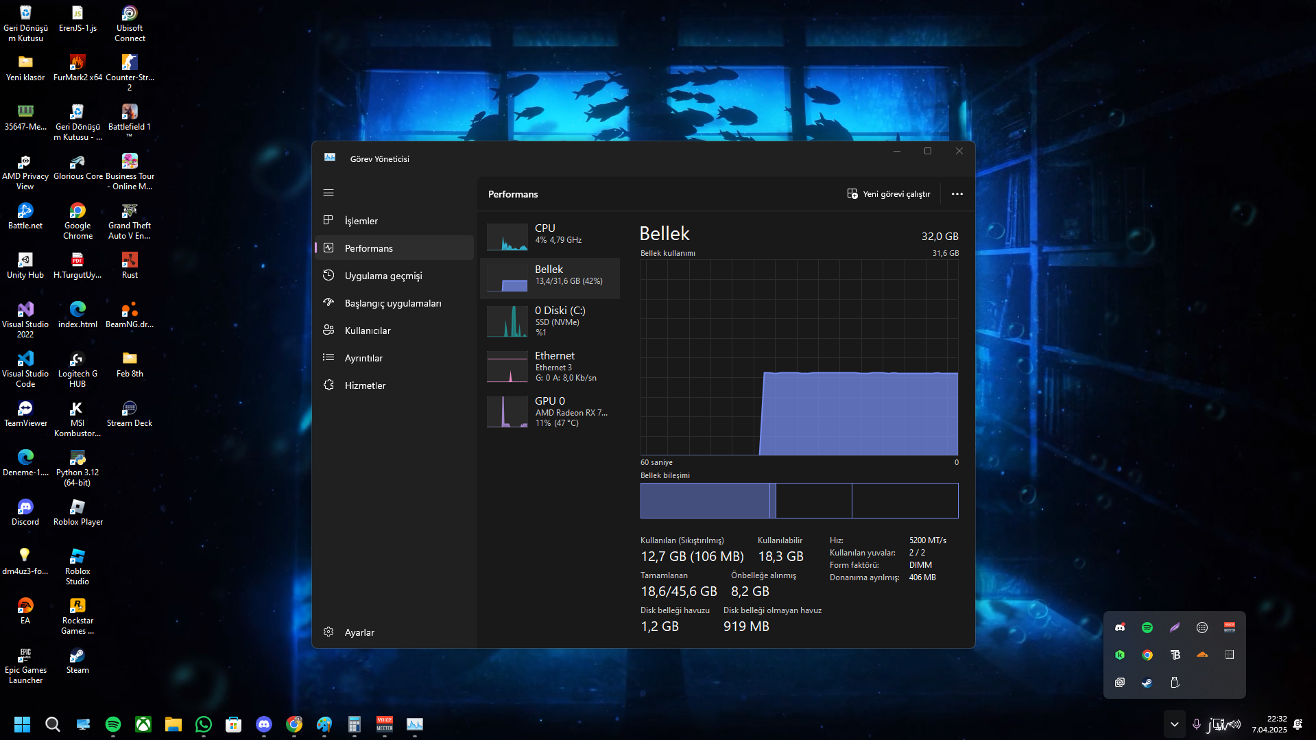Click the Hizmetler services icon
Viewport: 1316px width, 740px height.
[x=328, y=385]
